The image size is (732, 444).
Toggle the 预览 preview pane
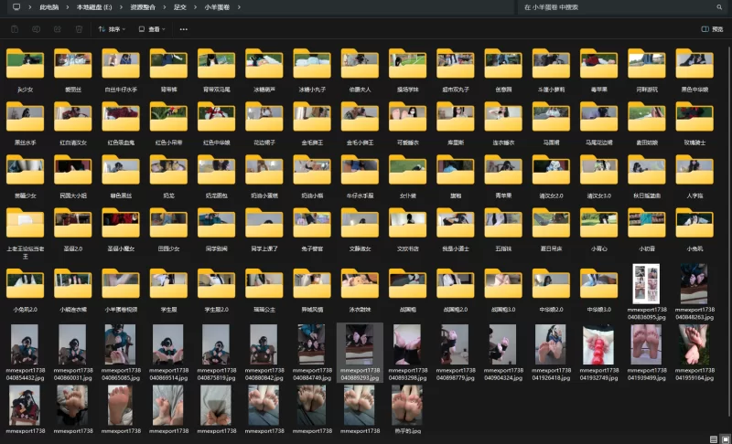click(x=712, y=29)
